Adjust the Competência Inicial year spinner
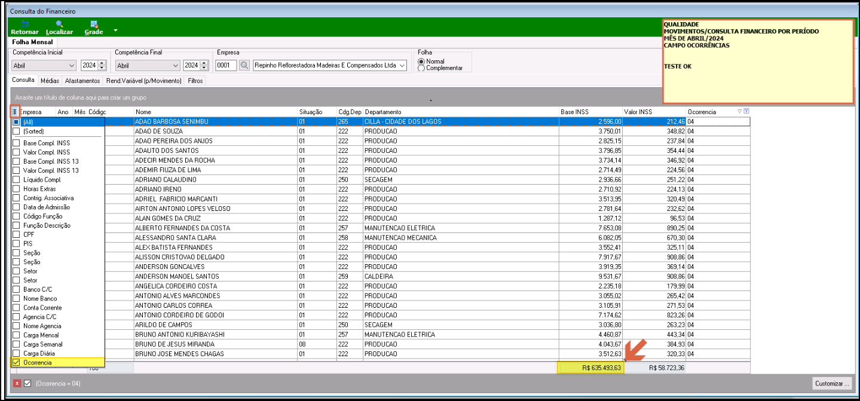Screen dimensions: 860x401 [x=102, y=66]
